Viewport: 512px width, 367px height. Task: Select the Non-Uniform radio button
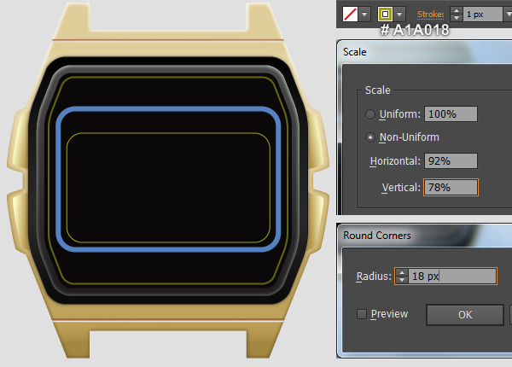pos(370,137)
